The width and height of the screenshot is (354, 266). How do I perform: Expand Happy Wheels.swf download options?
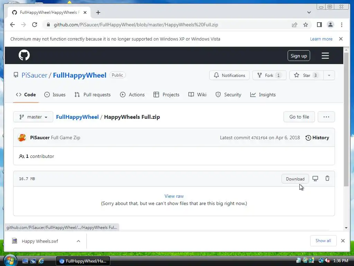pos(78,241)
